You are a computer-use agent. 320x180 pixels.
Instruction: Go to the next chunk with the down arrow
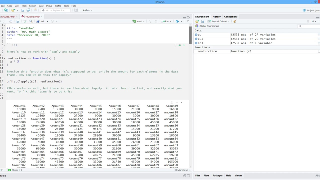pos(156,21)
